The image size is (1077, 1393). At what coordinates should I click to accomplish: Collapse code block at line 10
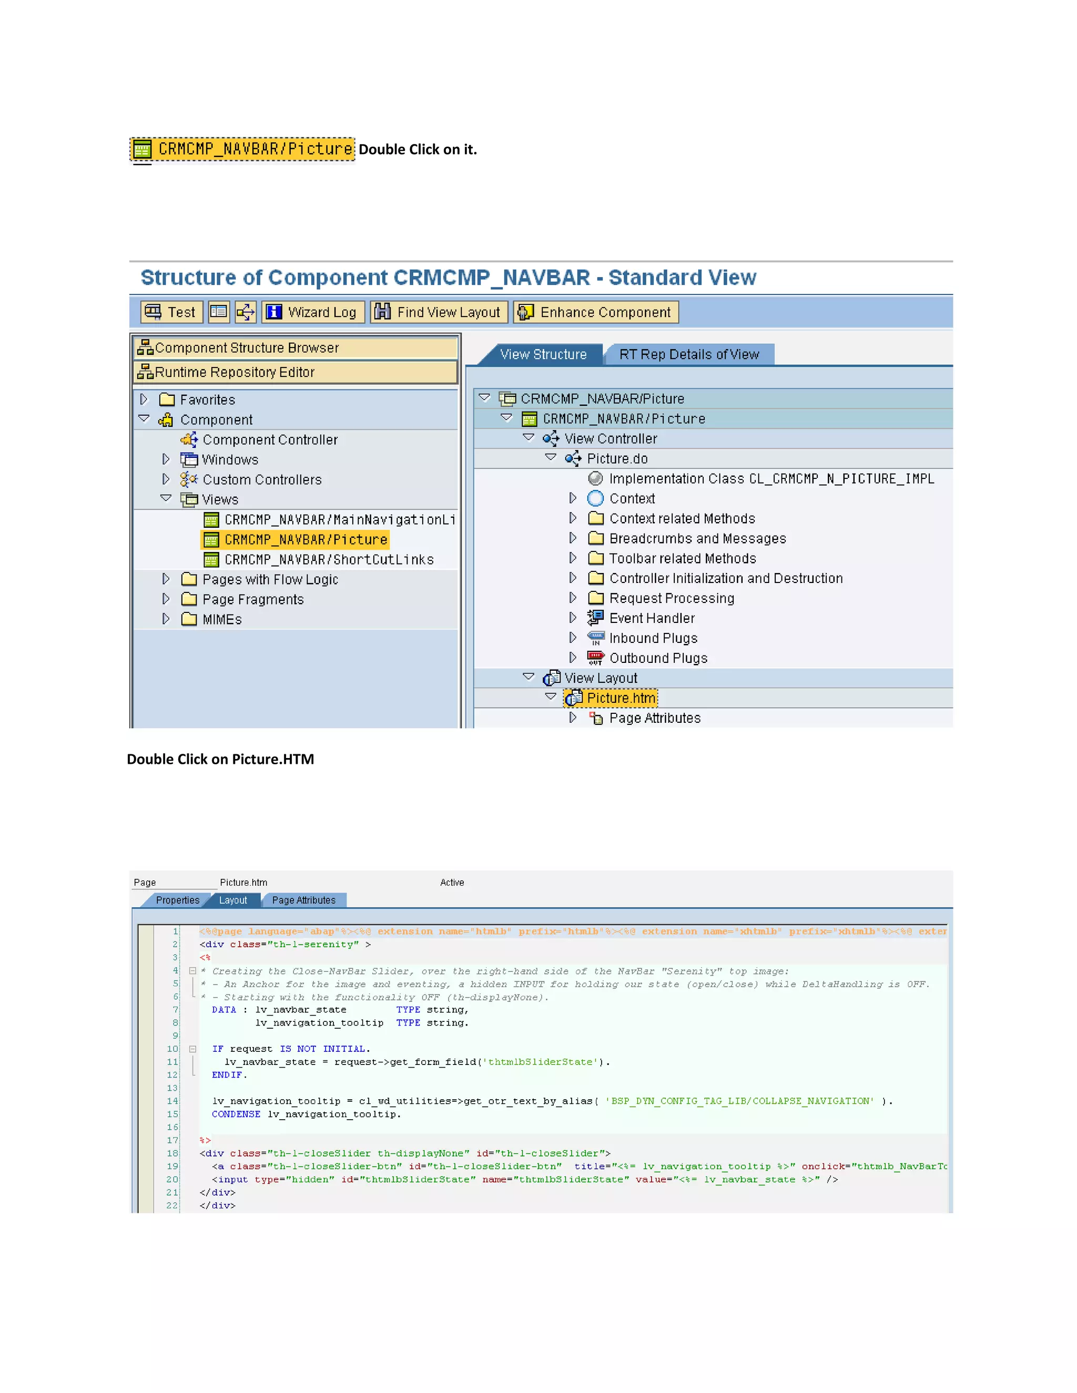point(192,1049)
